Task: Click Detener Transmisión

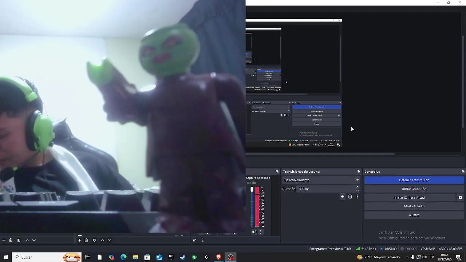Action: 414,180
